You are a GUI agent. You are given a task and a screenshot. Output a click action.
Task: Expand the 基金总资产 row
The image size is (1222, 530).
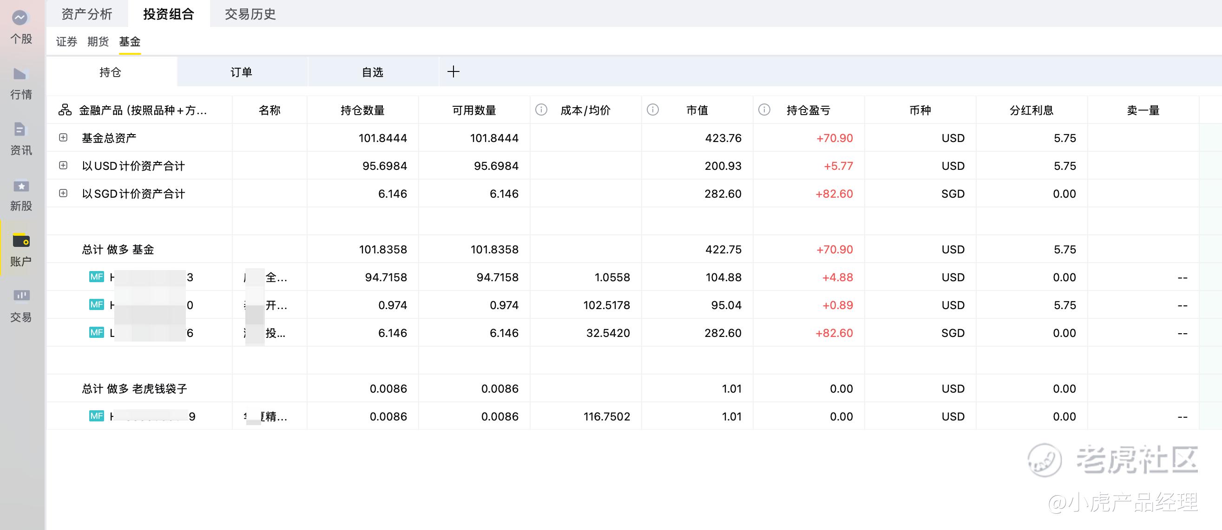pos(63,137)
